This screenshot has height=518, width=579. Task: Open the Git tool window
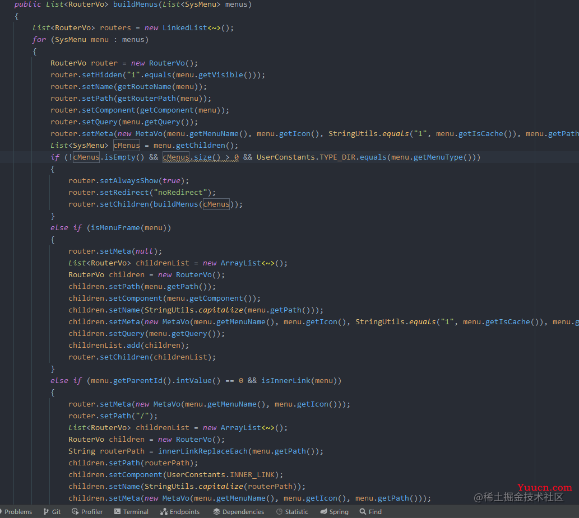(52, 512)
